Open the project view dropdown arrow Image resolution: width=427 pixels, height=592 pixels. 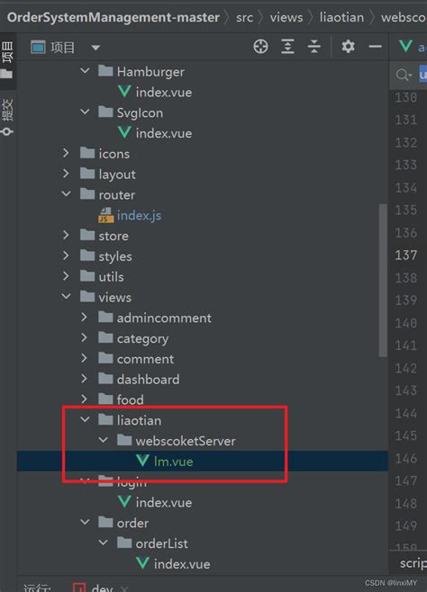coord(95,48)
